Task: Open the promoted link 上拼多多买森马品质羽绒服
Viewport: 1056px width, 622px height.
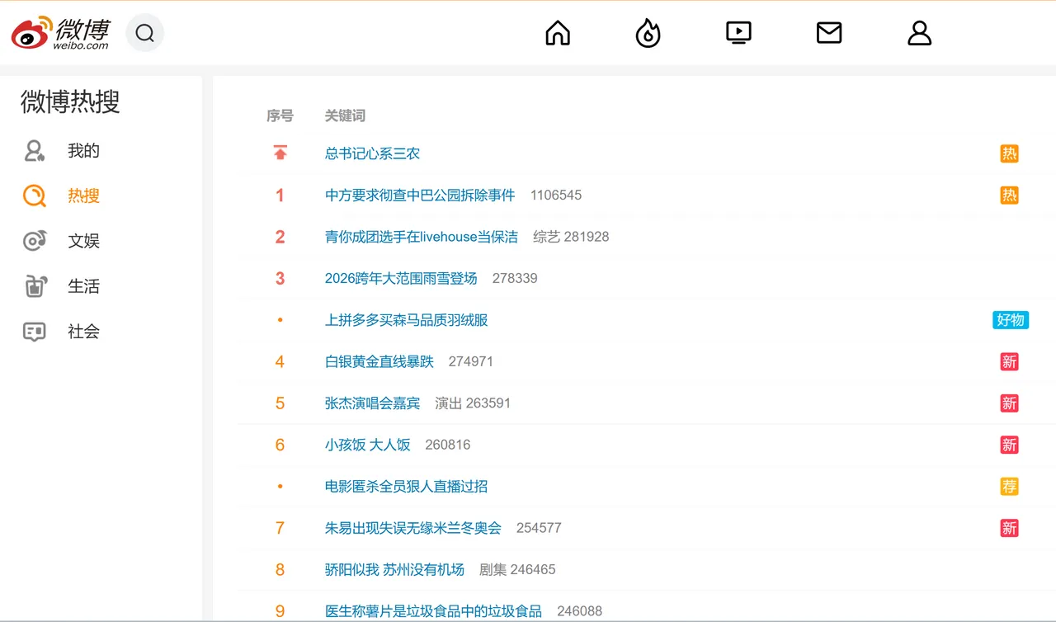Action: click(407, 320)
